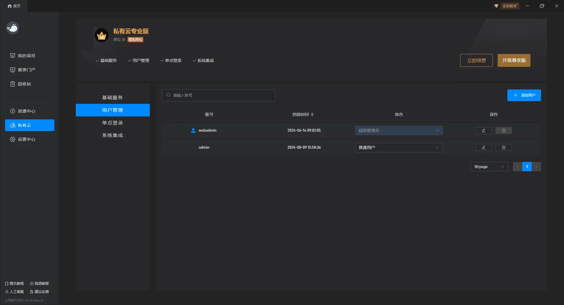The image size is (564, 305).
Task: Expand the role dropdown for admin user
Action: 399,148
